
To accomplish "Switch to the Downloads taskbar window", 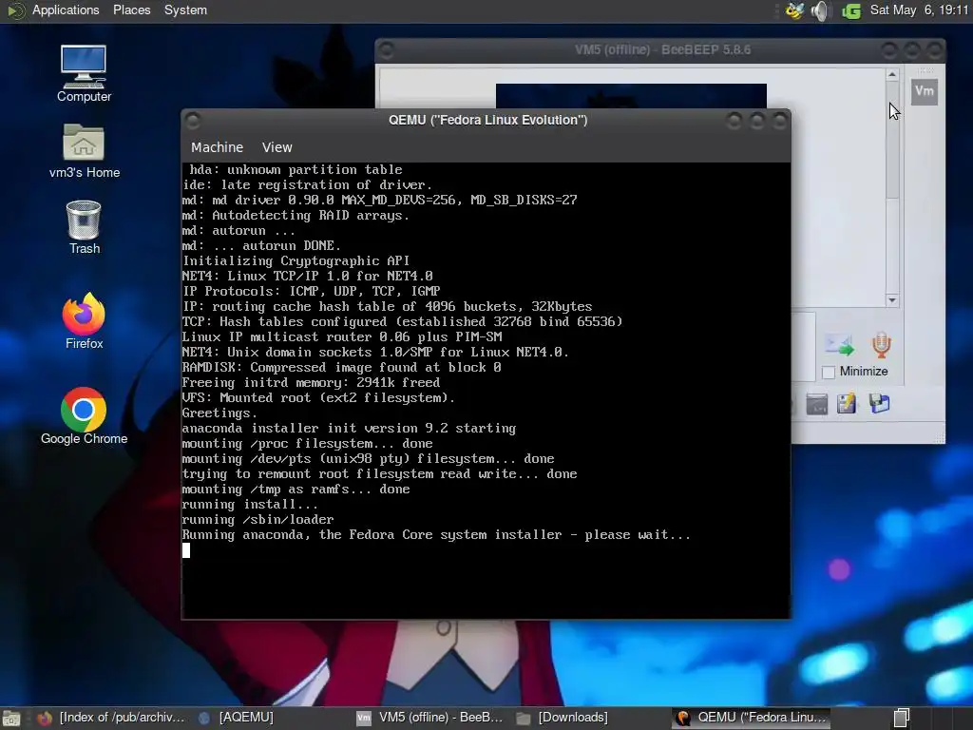I will point(562,718).
